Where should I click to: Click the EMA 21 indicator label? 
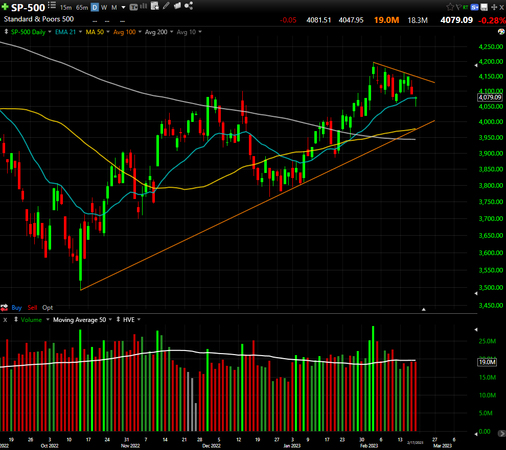(x=65, y=32)
